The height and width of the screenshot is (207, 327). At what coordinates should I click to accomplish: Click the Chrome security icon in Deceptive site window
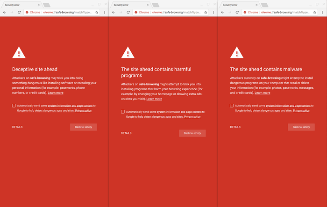[27, 12]
